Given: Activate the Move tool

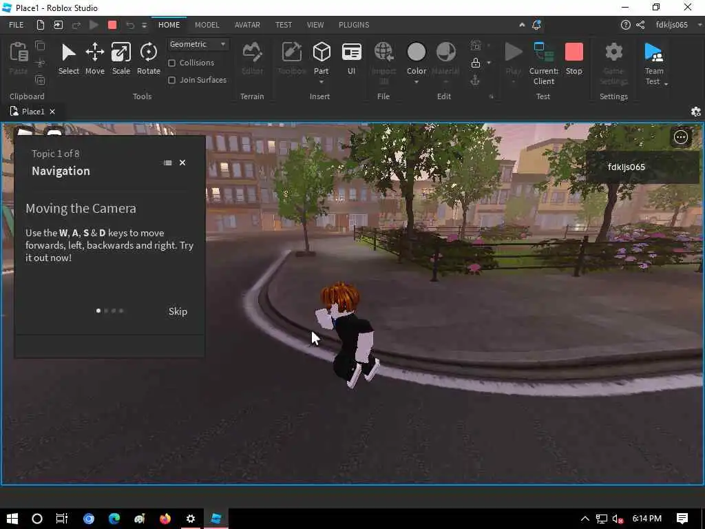Looking at the screenshot, I should pos(95,52).
